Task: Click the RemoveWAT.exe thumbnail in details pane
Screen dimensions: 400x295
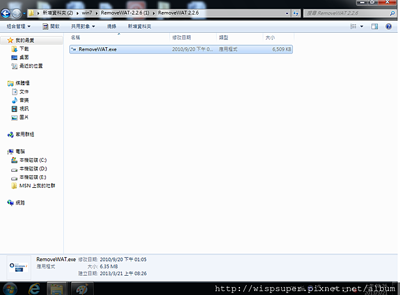Action: click(19, 267)
